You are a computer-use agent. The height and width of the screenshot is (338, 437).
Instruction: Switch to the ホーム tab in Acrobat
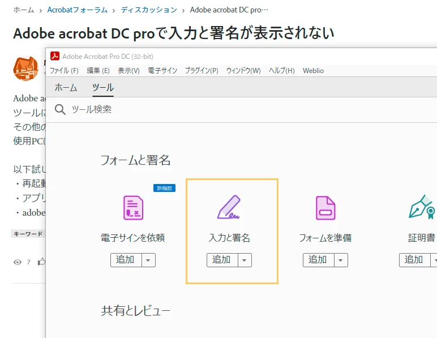click(x=66, y=88)
